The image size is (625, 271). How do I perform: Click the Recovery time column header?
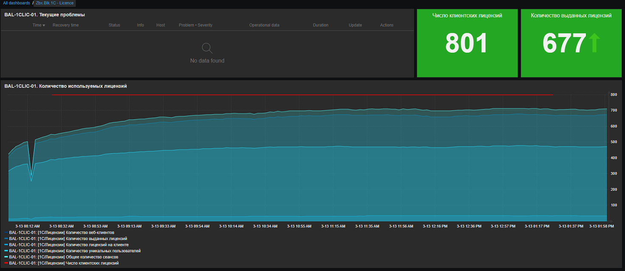coord(65,25)
